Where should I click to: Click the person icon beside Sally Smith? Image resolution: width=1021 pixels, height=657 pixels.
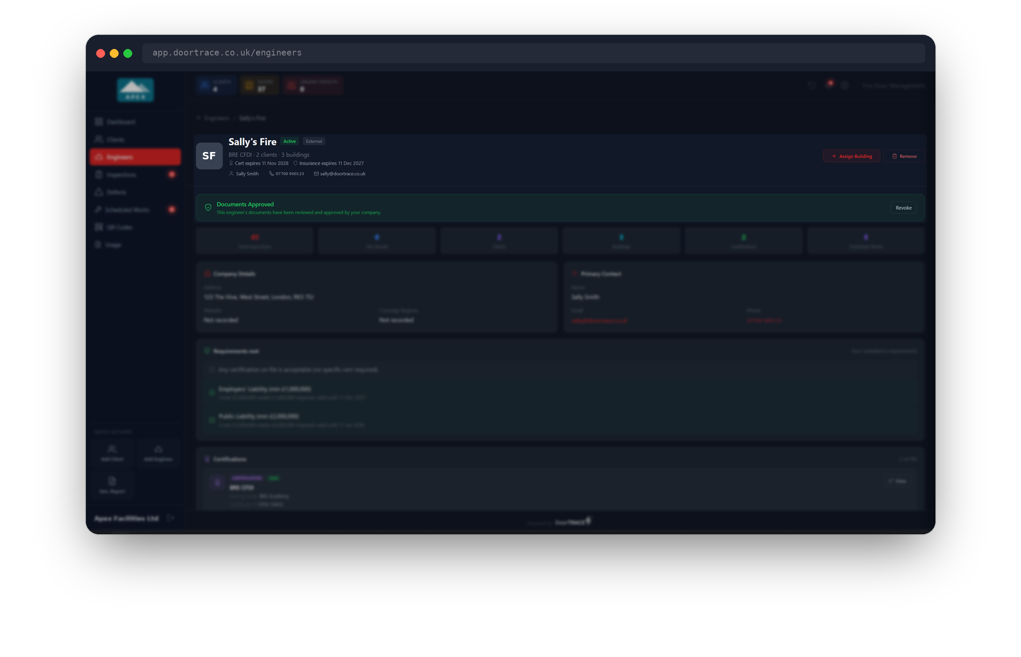pos(231,174)
